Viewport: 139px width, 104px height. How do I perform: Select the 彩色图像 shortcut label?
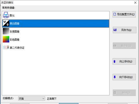[x=14, y=40]
